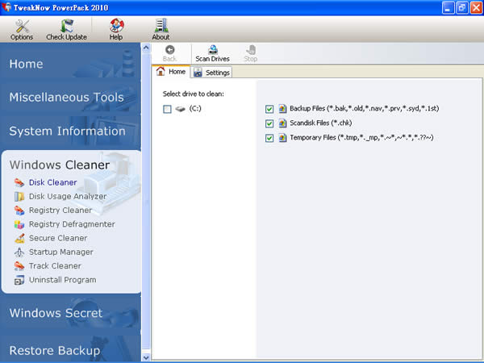Open the Secure Cleaner link
This screenshot has height=363, width=484.
click(x=58, y=238)
